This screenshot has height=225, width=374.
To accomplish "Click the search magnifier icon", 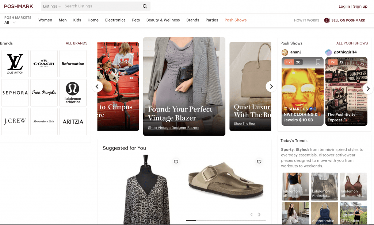I will (145, 6).
